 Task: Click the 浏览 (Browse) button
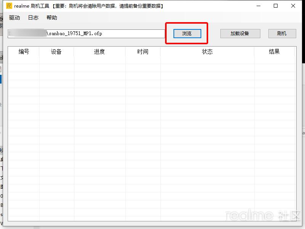186,34
